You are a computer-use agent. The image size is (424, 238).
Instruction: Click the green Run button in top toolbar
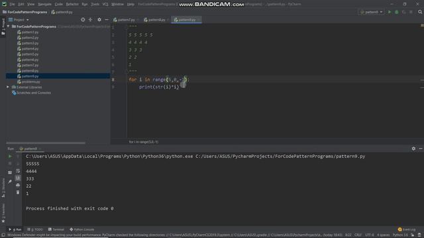pos(390,12)
